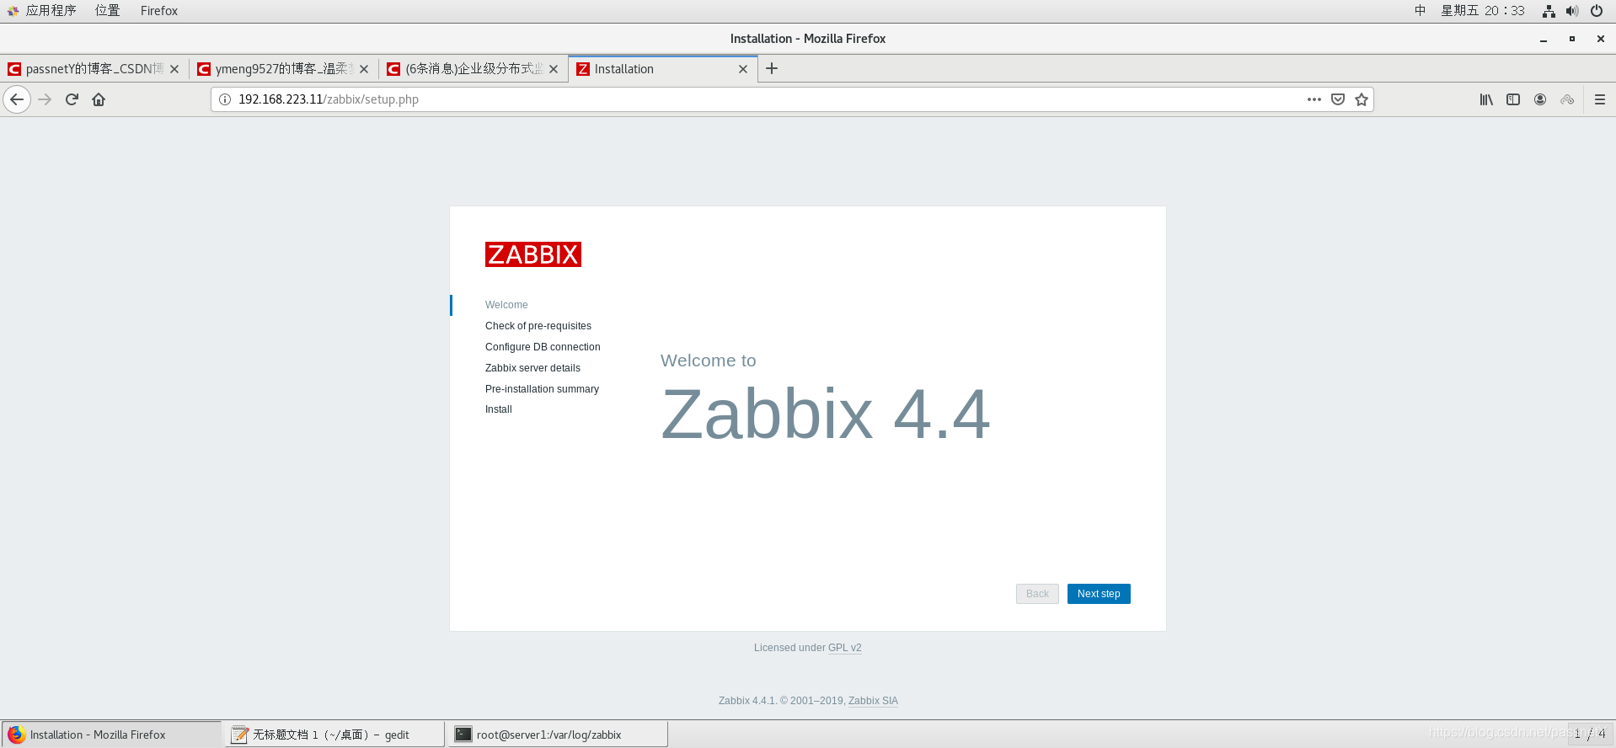The image size is (1616, 748).
Task: Click the workspace switcher 1 / 4
Action: [x=1590, y=734]
